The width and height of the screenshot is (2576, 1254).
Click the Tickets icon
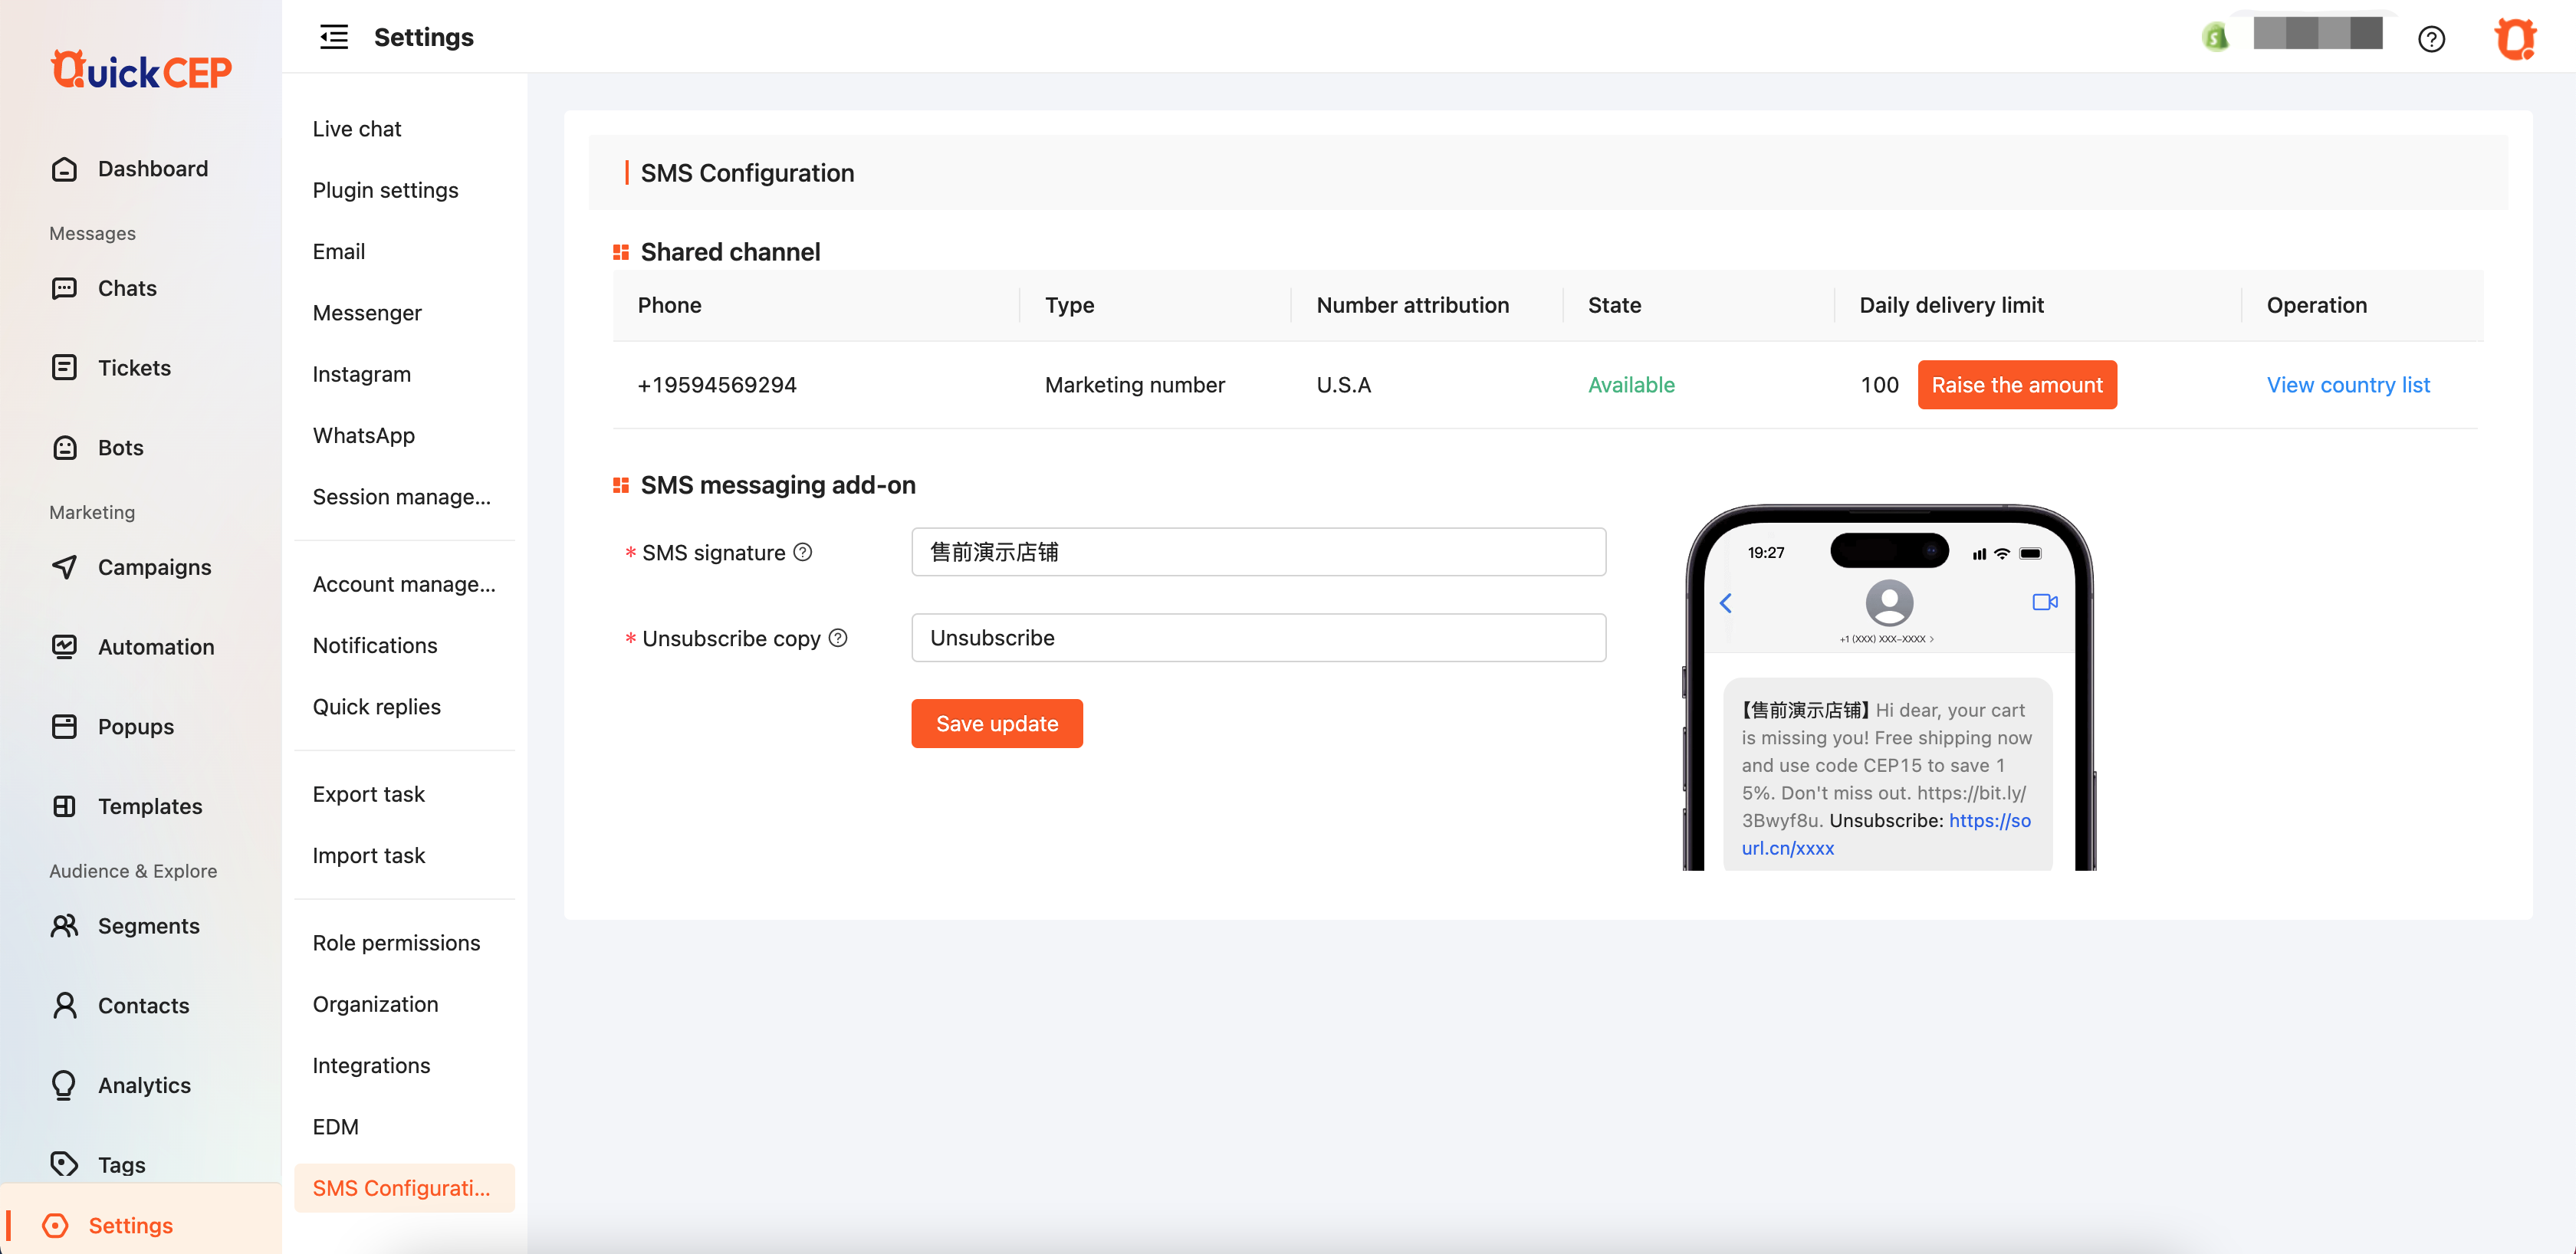tap(64, 368)
